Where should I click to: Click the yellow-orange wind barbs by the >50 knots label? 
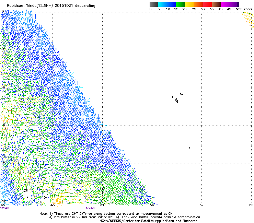[x=248, y=20]
